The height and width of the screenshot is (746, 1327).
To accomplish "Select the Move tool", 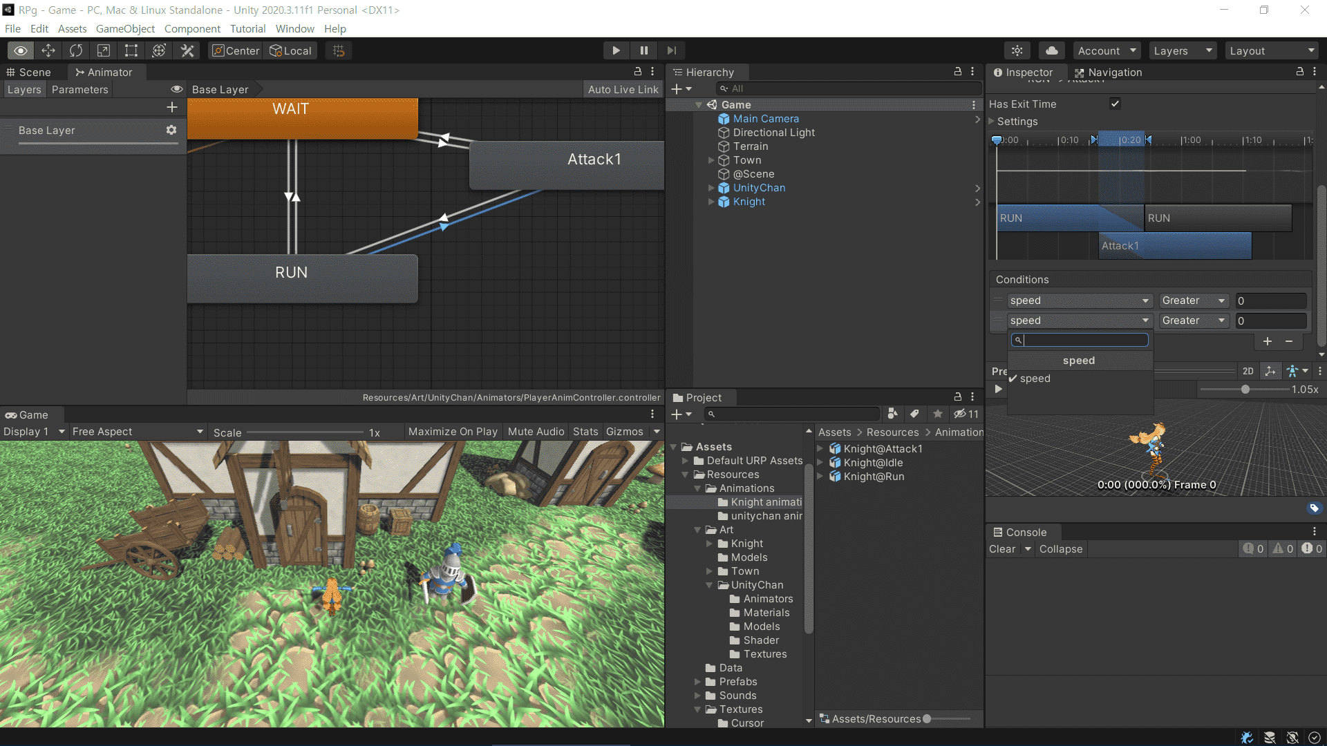I will click(48, 50).
